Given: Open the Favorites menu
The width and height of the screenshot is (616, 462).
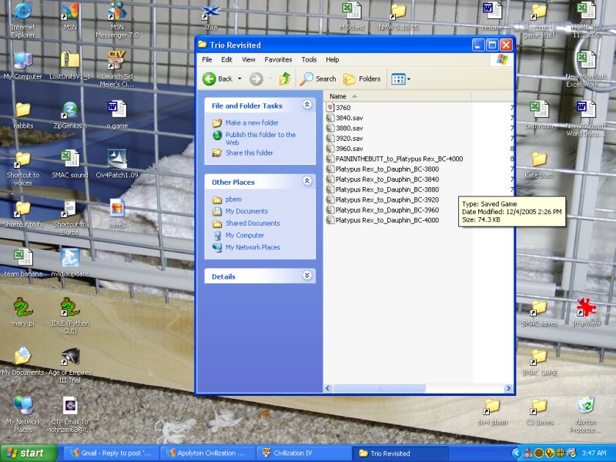Looking at the screenshot, I should (278, 59).
